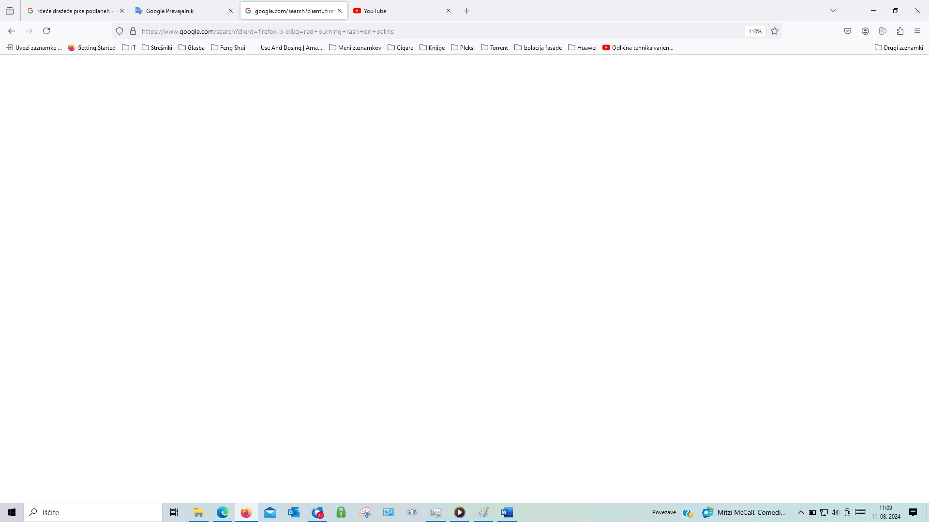Switch to the Google Prevajalnik tab
This screenshot has width=929, height=522.
pos(179,11)
